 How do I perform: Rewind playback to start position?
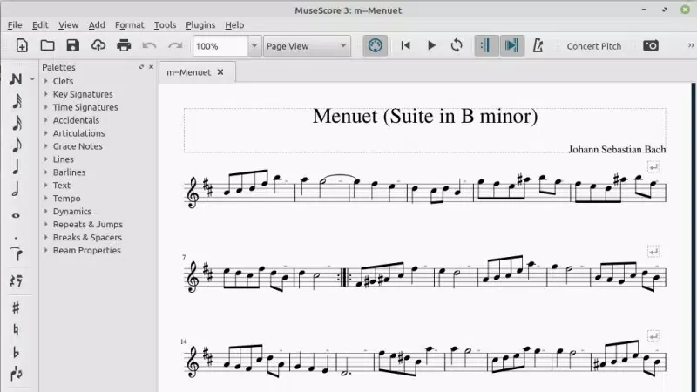pos(405,45)
